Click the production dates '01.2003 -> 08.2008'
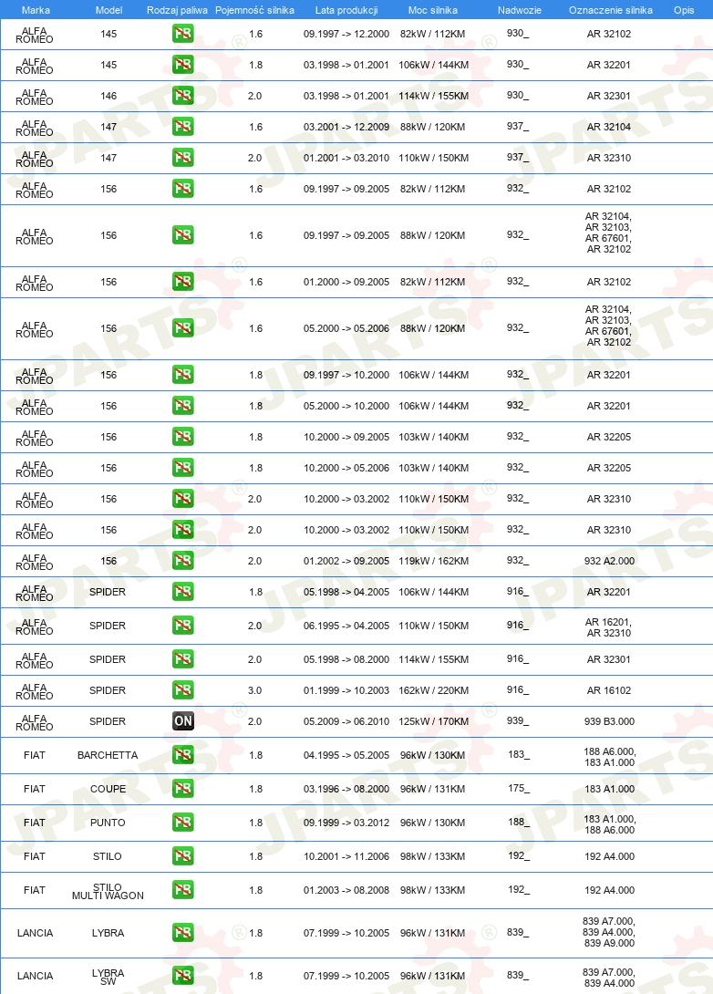Image resolution: width=713 pixels, height=994 pixels. (x=346, y=890)
